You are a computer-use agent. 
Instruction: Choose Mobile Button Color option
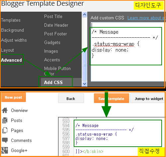57,71
